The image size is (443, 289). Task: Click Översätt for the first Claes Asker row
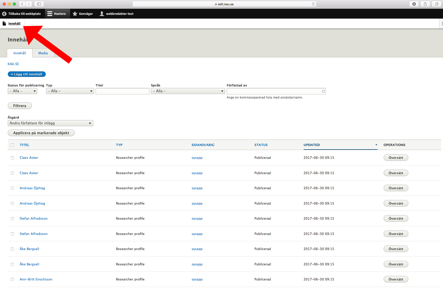[396, 158]
